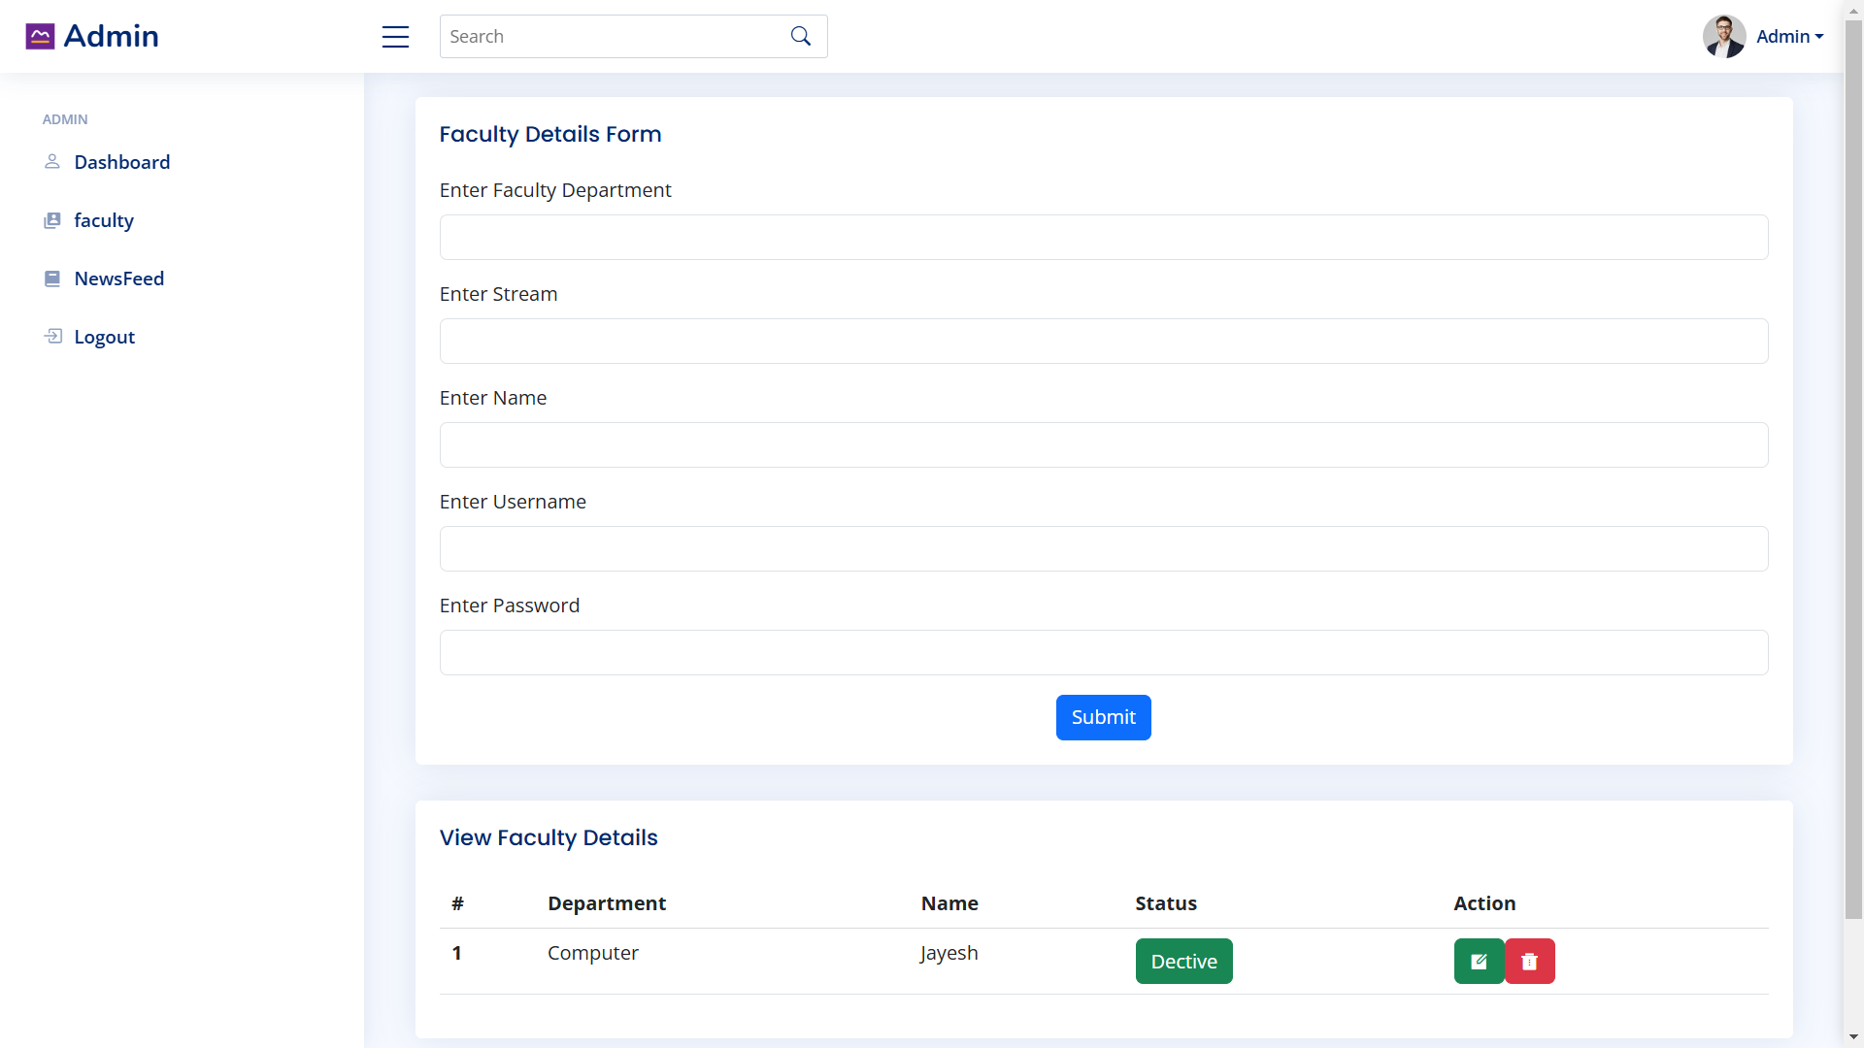Click the Enter Faculty Department field
Screen dimensions: 1864x1048
pos(1103,237)
